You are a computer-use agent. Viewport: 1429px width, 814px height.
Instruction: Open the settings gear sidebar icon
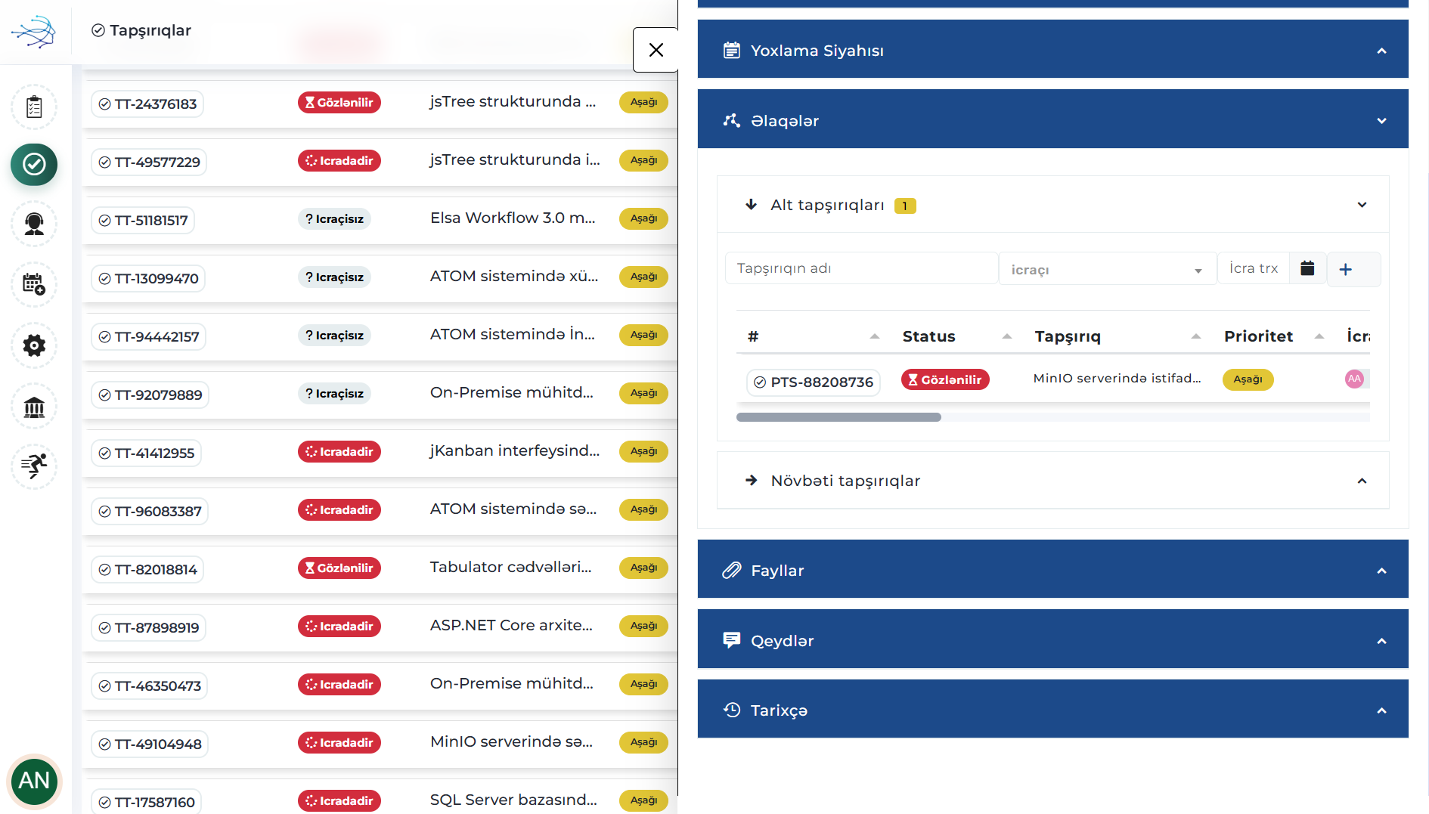point(34,345)
